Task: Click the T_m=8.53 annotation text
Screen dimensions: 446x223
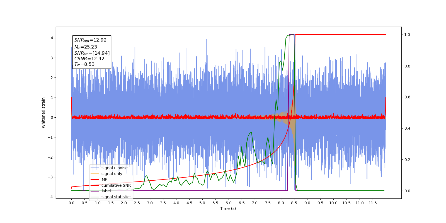Action: point(84,64)
